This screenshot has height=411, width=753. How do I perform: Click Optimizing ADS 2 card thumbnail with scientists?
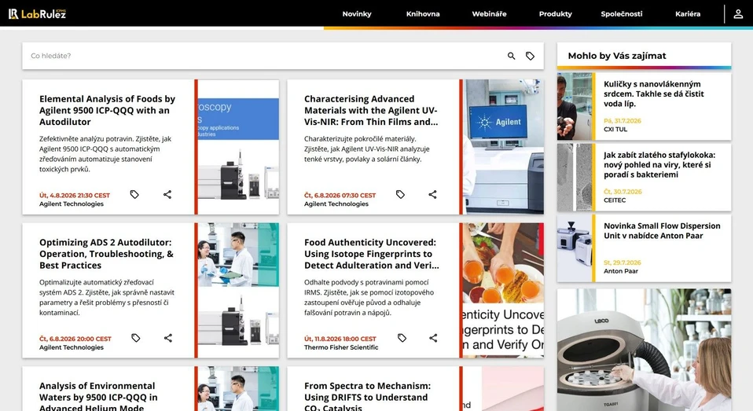pyautogui.click(x=238, y=290)
